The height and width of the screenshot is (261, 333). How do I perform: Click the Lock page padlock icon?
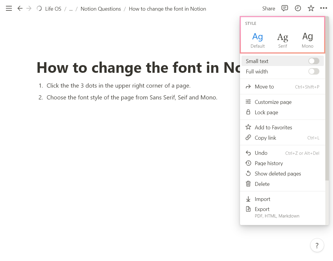pyautogui.click(x=248, y=112)
